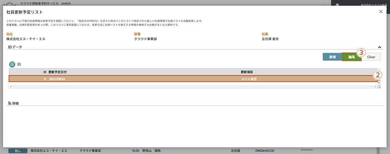Click 正社員 in background row
Screen dimensions: 390x154
pos(236,150)
